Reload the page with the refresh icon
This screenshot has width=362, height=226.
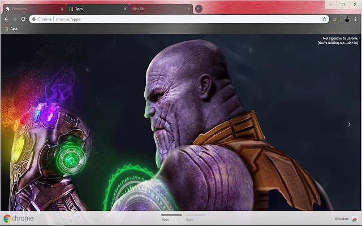pos(23,19)
